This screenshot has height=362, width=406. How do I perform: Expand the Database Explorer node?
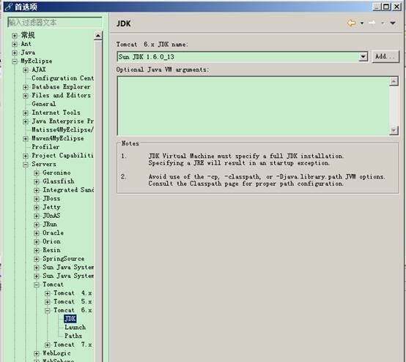pyautogui.click(x=26, y=87)
